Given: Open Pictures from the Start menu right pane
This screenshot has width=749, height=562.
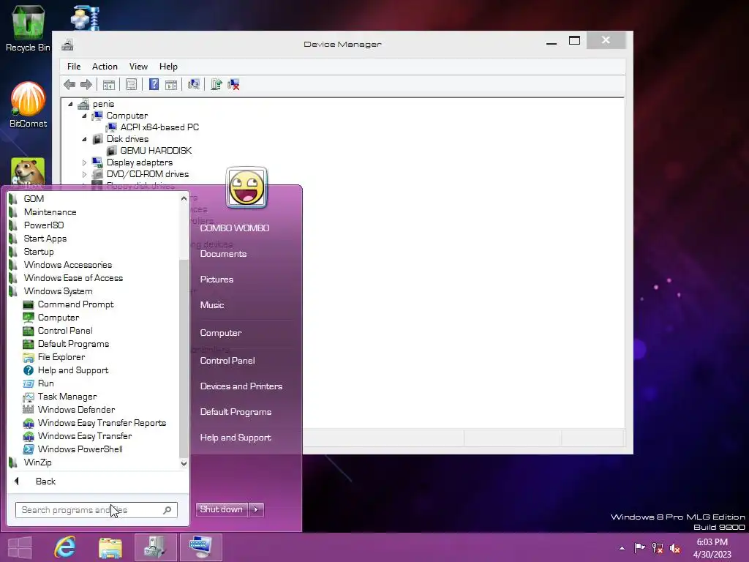Looking at the screenshot, I should tap(217, 280).
